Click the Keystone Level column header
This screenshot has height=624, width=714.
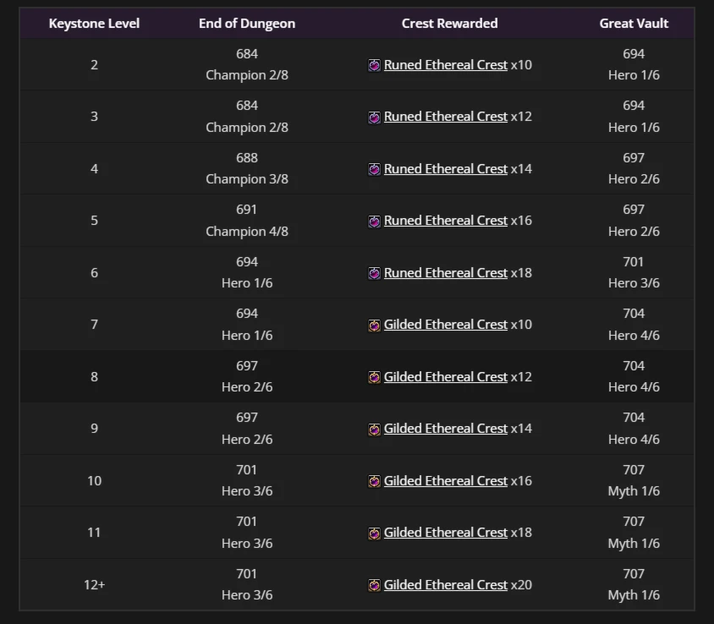pos(94,23)
